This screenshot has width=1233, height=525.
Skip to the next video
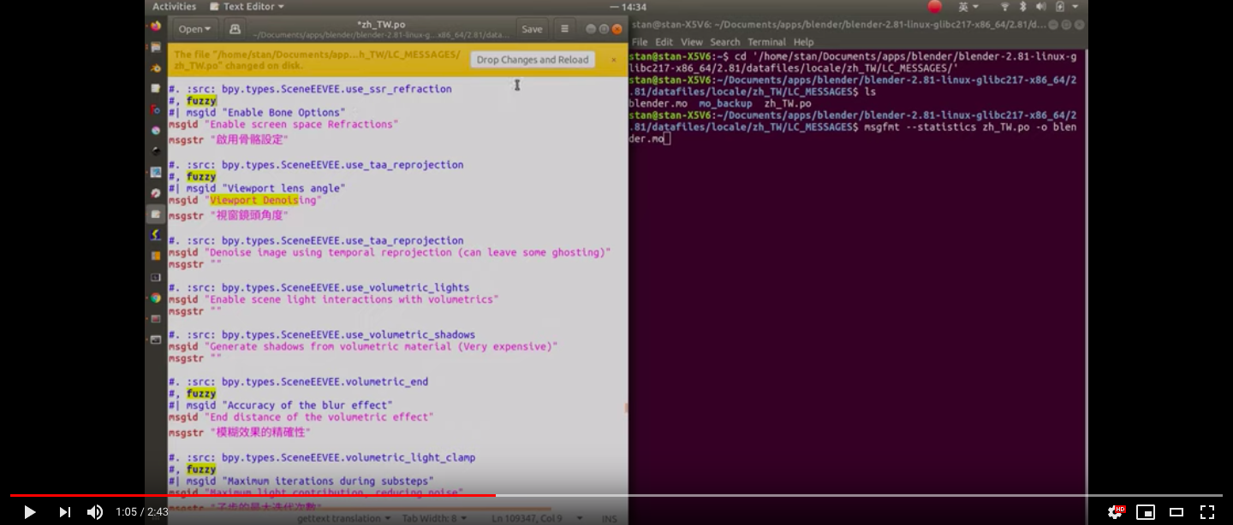(x=64, y=512)
